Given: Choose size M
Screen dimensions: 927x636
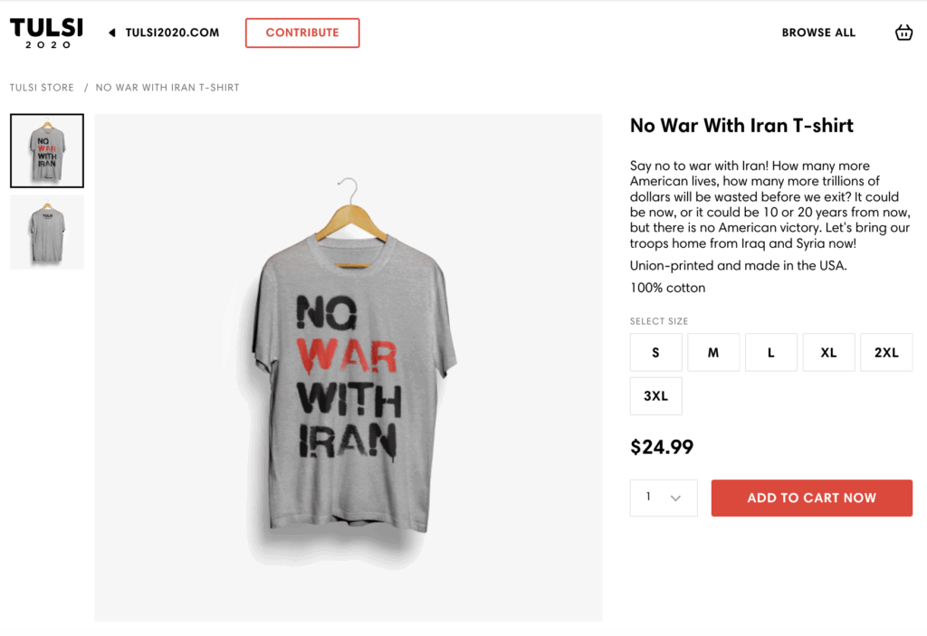Looking at the screenshot, I should (x=713, y=353).
